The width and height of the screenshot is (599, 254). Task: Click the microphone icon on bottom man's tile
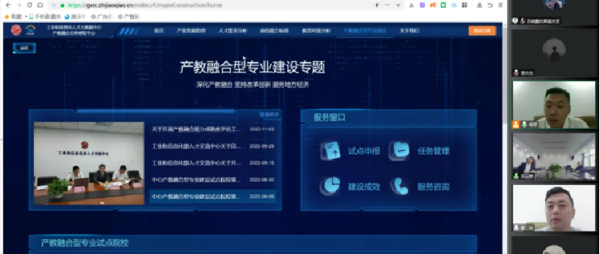[x=516, y=227]
